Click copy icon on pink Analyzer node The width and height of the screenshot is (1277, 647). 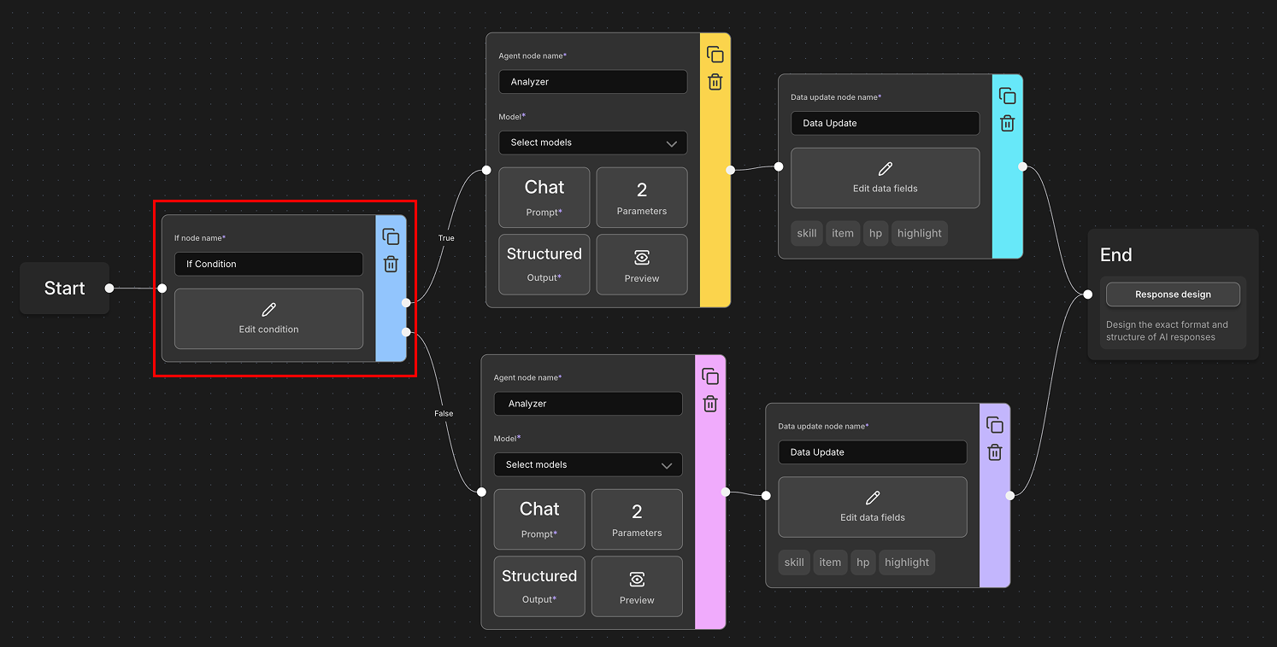(710, 376)
